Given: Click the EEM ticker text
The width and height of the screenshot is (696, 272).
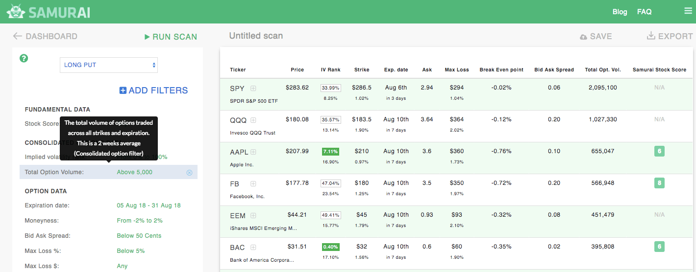Looking at the screenshot, I should [x=238, y=216].
